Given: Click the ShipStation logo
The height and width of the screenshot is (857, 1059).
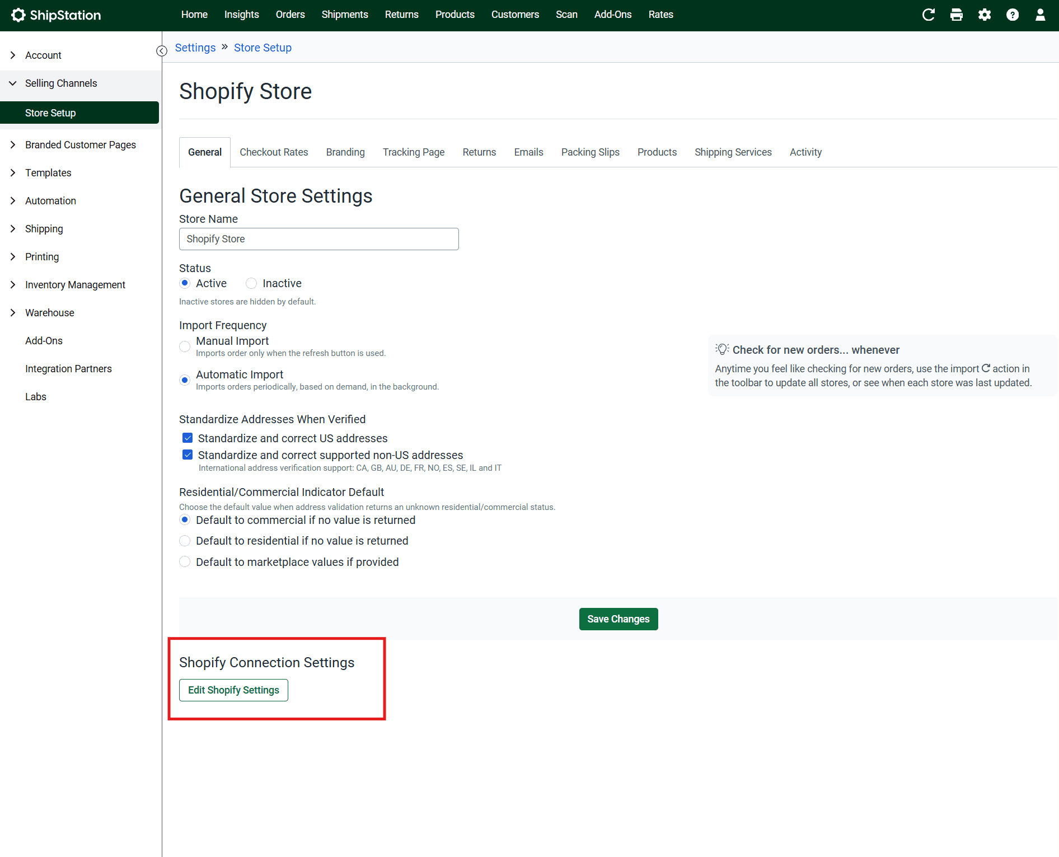Looking at the screenshot, I should click(x=56, y=15).
